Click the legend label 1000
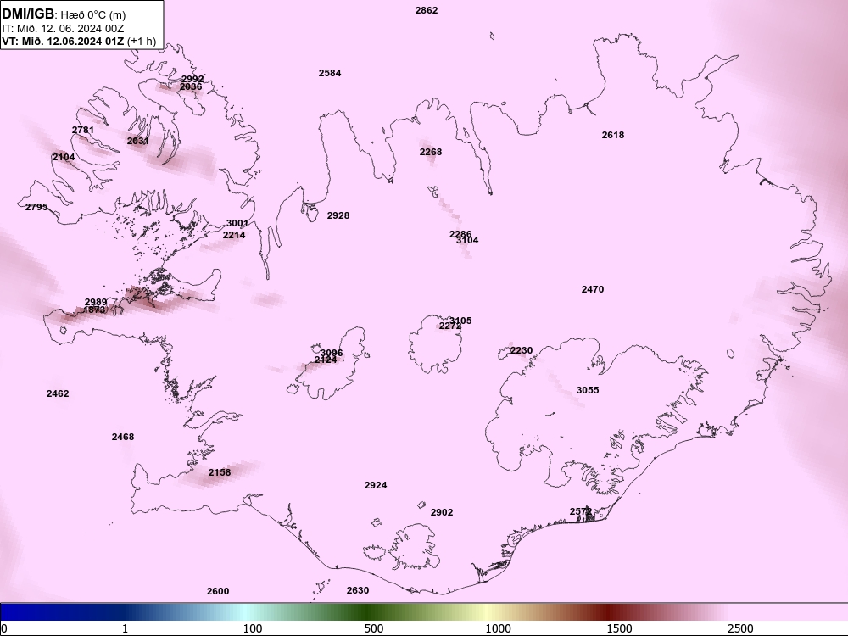Image resolution: width=848 pixels, height=636 pixels. pyautogui.click(x=498, y=628)
